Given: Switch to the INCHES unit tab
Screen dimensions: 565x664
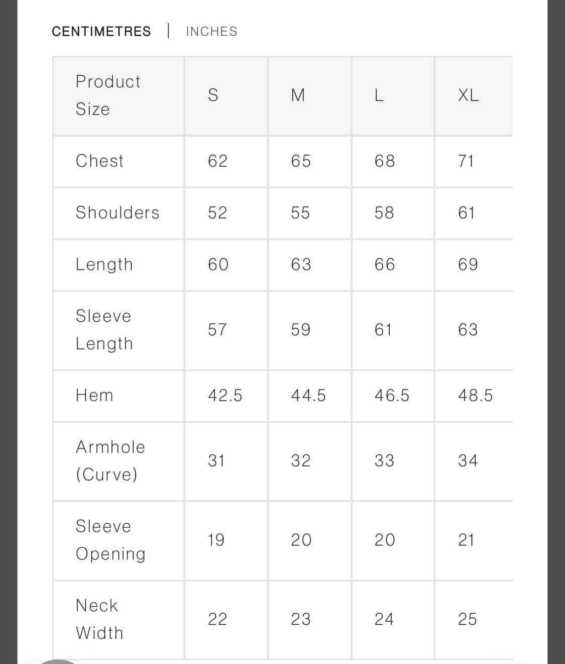Looking at the screenshot, I should (x=211, y=31).
